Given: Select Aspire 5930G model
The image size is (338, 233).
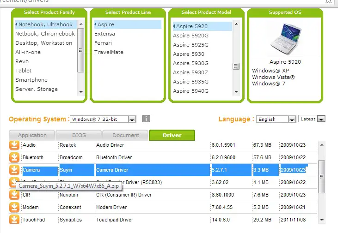Looking at the screenshot, I should coord(191,63).
